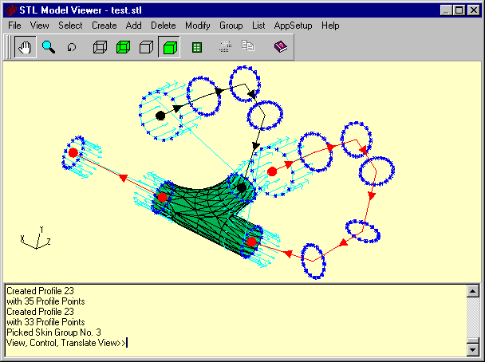Minimize the STL Model Viewer window
Image resolution: width=485 pixels, height=362 pixels.
[447, 10]
